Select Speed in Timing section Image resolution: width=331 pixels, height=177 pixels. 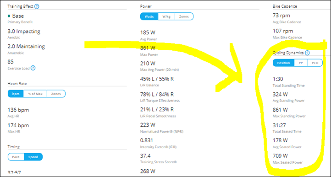click(33, 157)
